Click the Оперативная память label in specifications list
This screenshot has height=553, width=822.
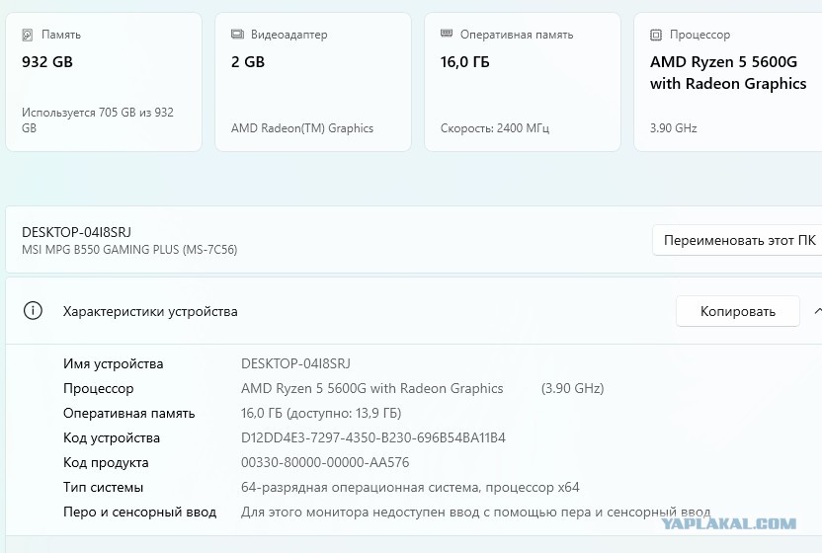coord(129,413)
